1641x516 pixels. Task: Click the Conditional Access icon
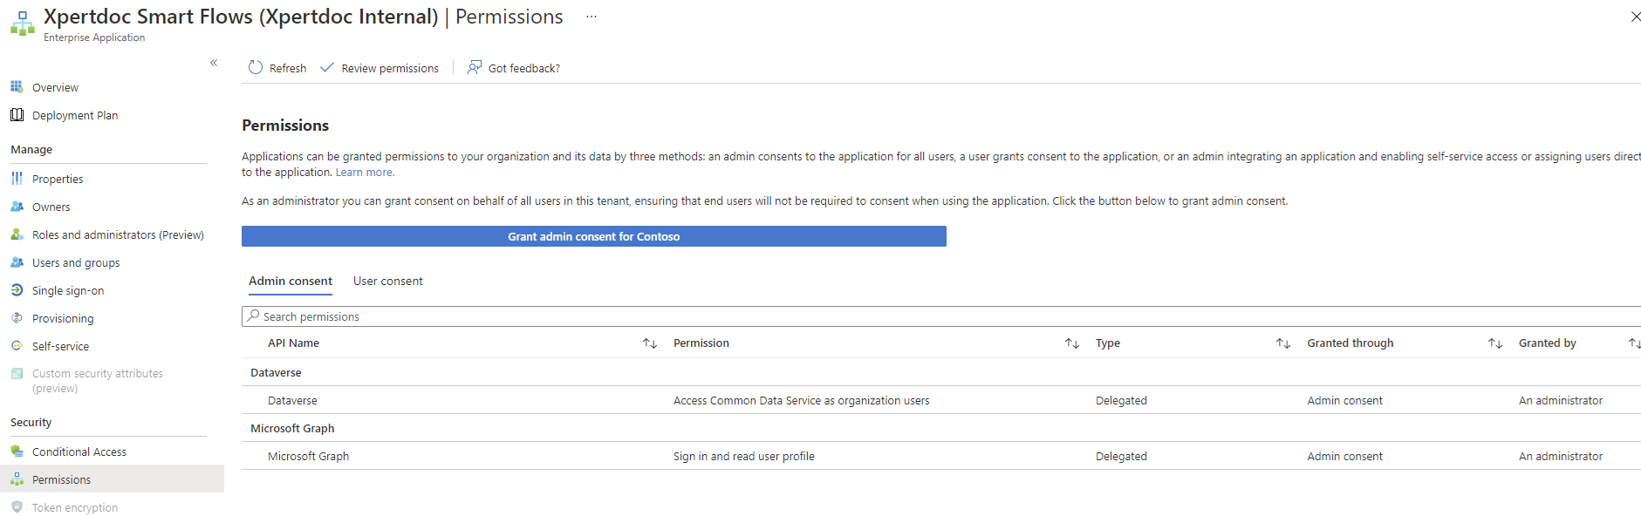tap(17, 451)
